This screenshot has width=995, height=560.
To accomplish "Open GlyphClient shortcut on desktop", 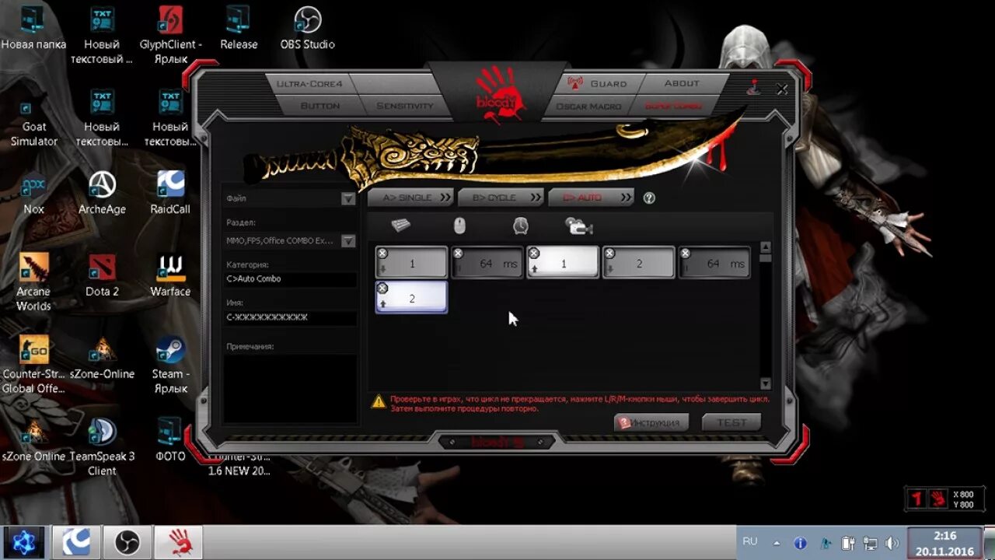I will click(170, 35).
